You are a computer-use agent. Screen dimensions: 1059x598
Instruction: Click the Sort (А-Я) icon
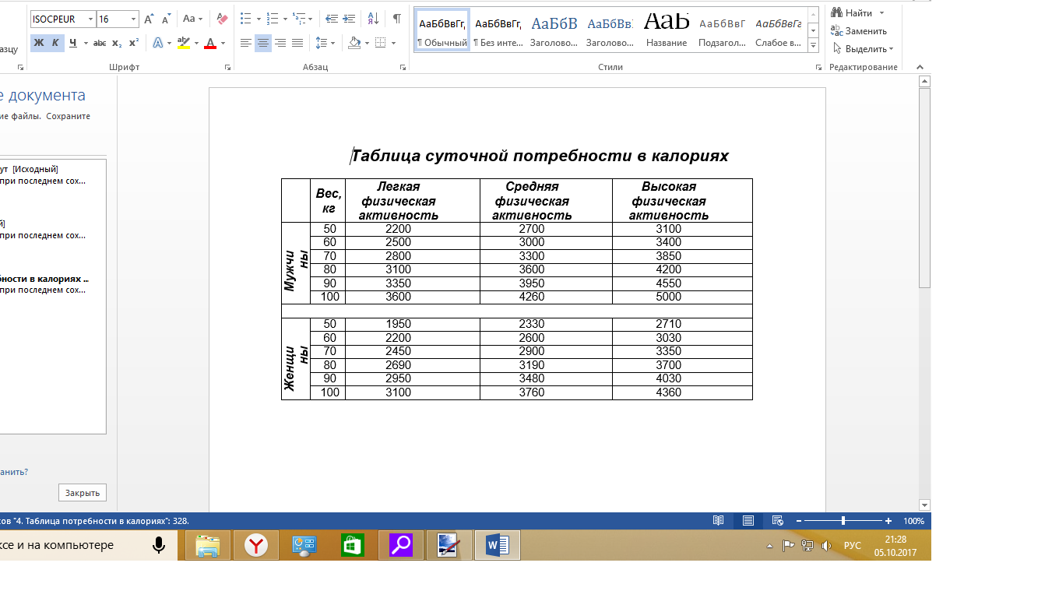click(x=373, y=19)
